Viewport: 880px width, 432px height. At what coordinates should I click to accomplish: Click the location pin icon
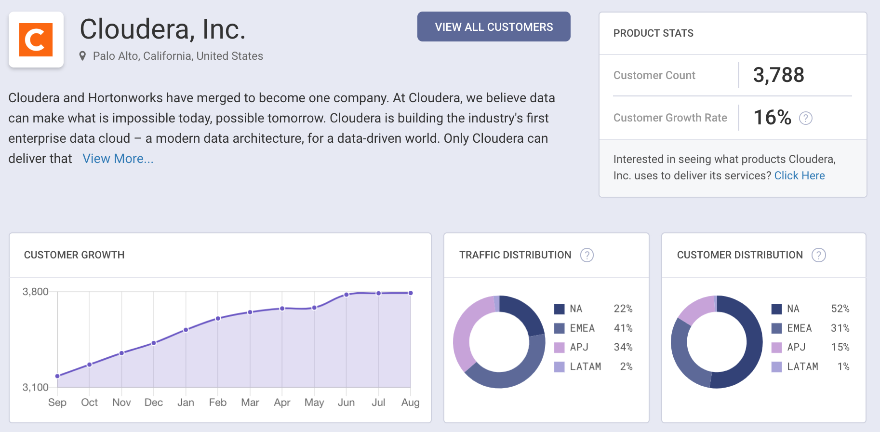82,56
